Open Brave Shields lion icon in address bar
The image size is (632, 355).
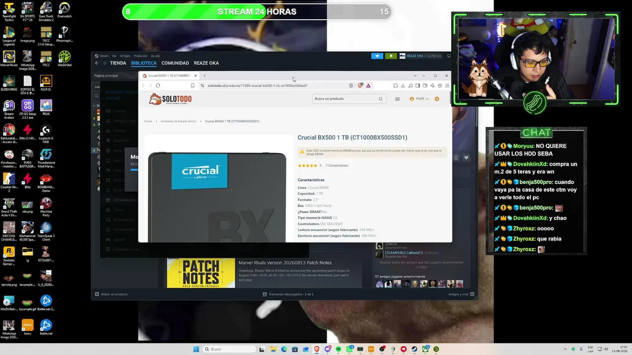[361, 85]
